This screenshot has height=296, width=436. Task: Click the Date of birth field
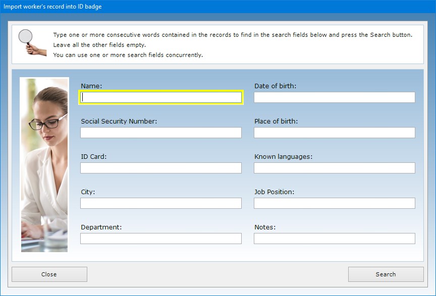[x=334, y=97]
